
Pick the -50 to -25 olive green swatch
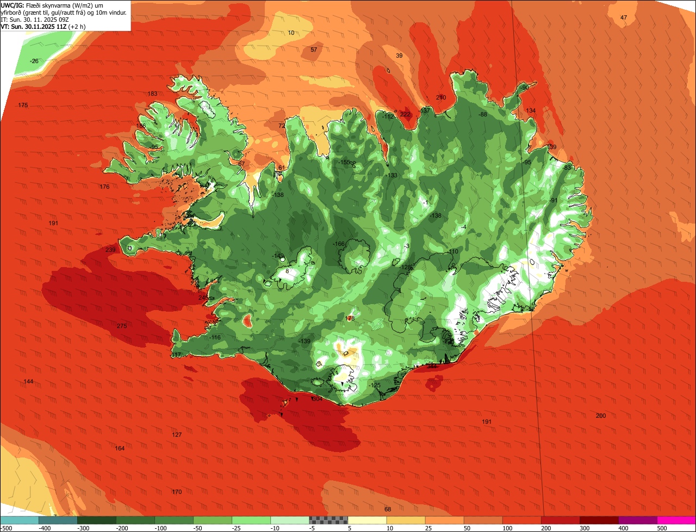[213, 520]
